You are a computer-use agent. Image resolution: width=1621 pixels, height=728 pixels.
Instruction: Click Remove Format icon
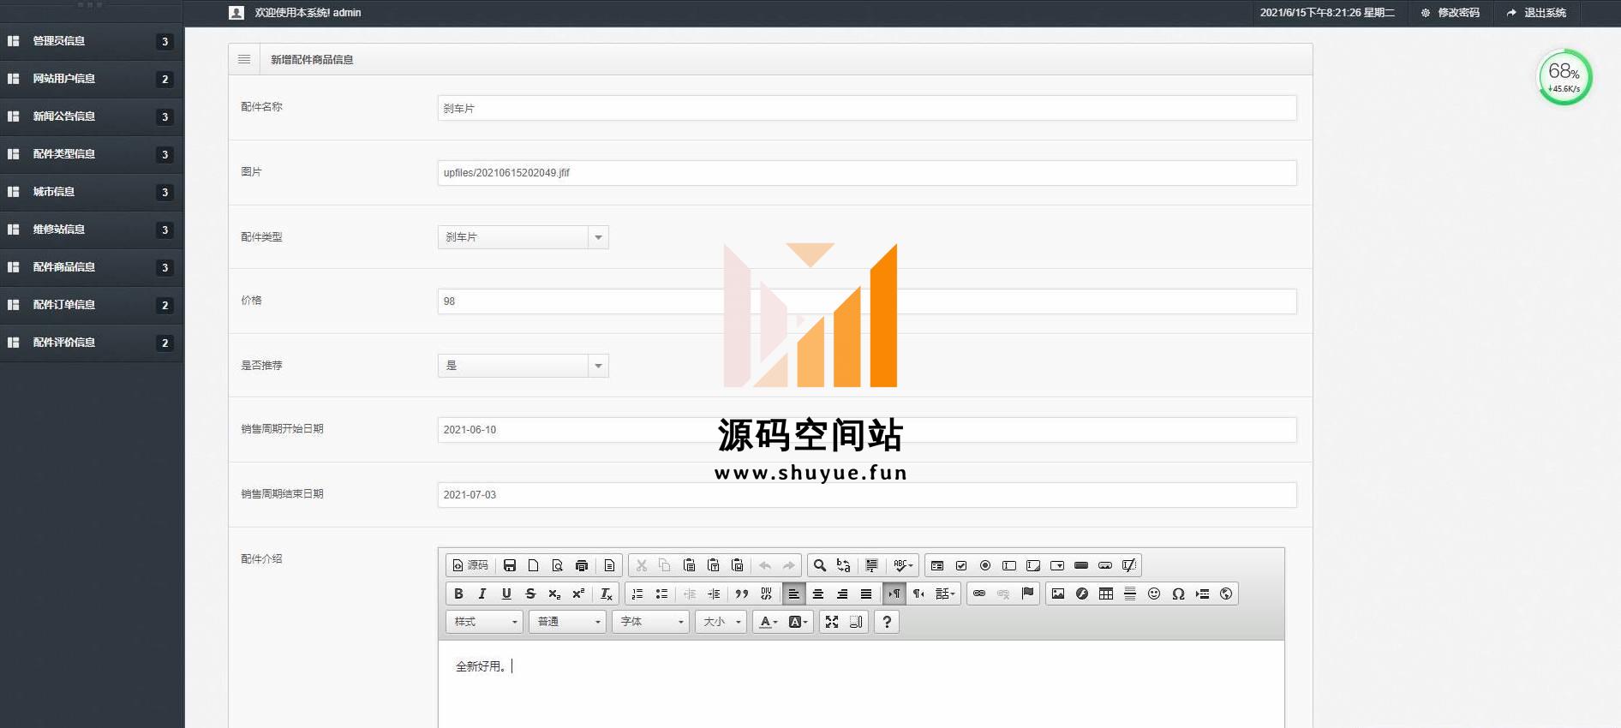pyautogui.click(x=606, y=594)
